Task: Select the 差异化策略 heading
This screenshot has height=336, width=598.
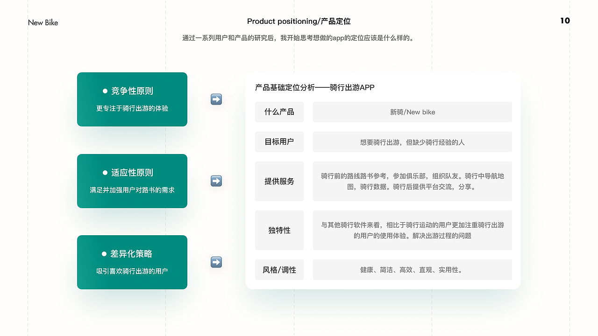Action: [x=131, y=254]
